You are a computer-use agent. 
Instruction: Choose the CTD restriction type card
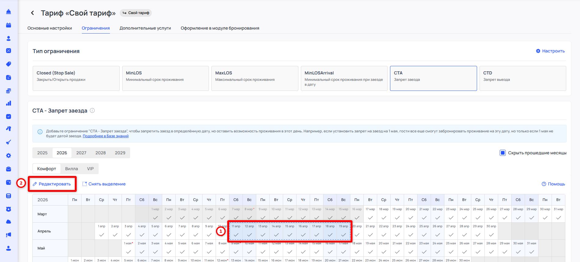click(523, 78)
